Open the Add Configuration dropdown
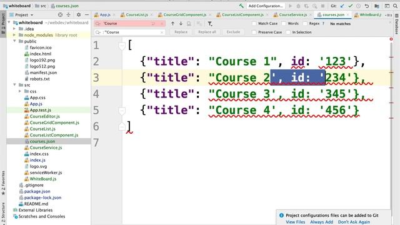The height and width of the screenshot is (225, 400). 266,6
